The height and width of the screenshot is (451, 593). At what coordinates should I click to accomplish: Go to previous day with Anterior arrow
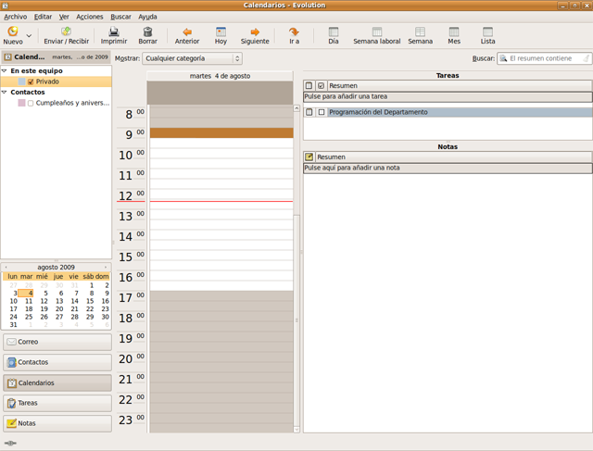[x=187, y=31]
